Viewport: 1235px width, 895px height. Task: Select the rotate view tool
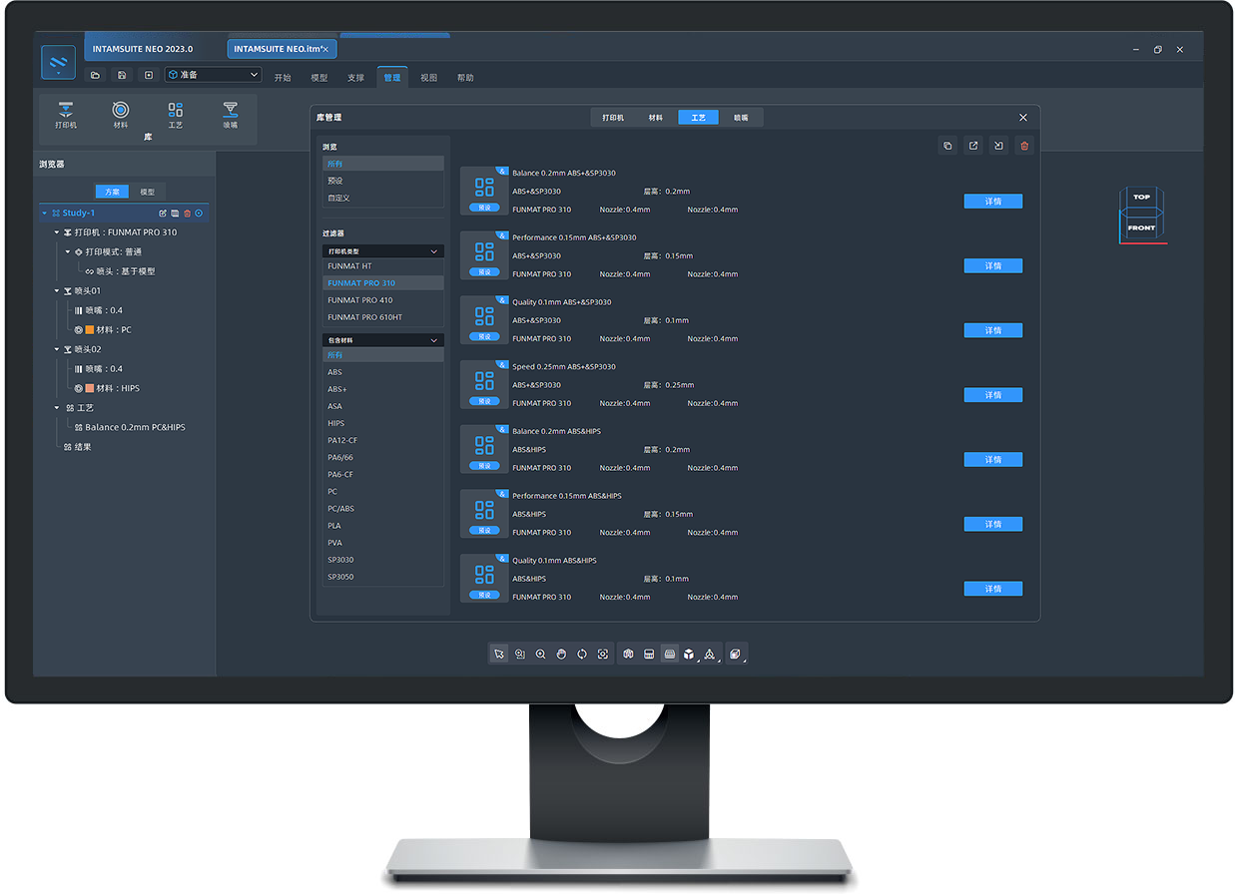pos(582,655)
